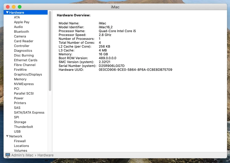Screen dimensions: 230x163
Task: Select Locations under Network
Action: pyautogui.click(x=21, y=146)
